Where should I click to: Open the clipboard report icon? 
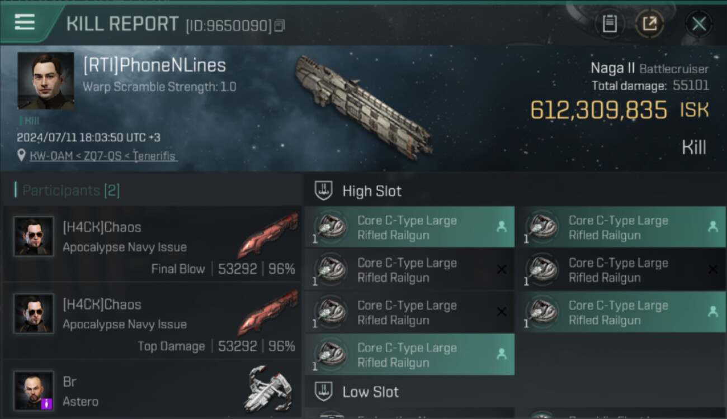(610, 23)
